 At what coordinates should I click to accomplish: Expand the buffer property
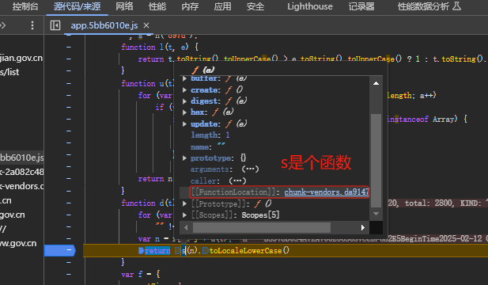pyautogui.click(x=184, y=78)
